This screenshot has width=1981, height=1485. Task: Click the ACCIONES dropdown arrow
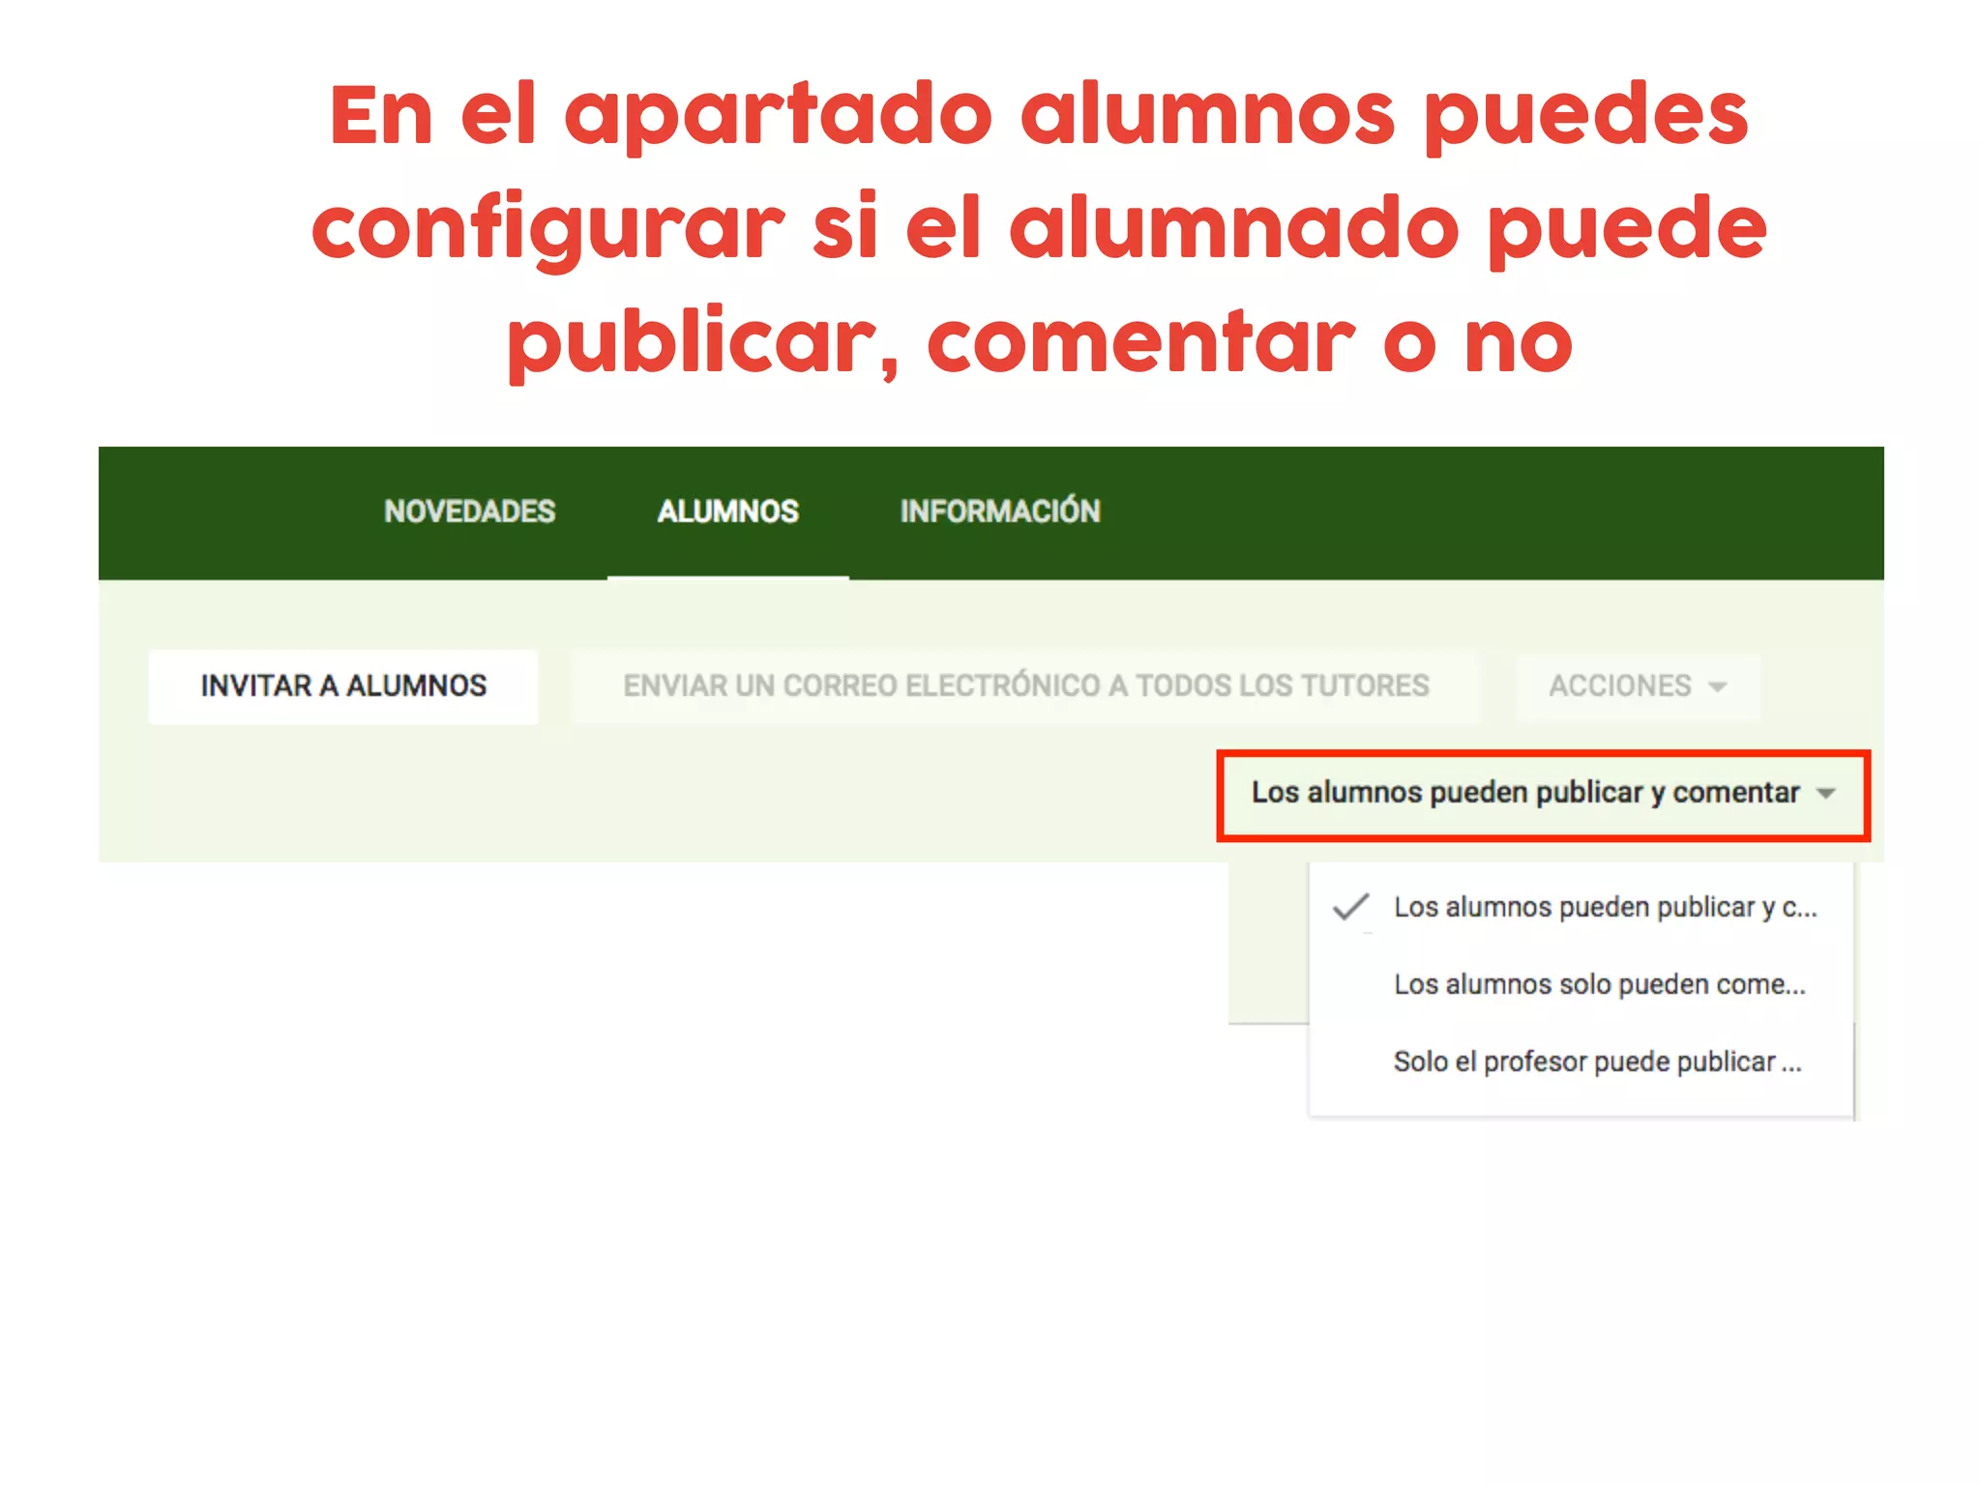pos(1718,687)
